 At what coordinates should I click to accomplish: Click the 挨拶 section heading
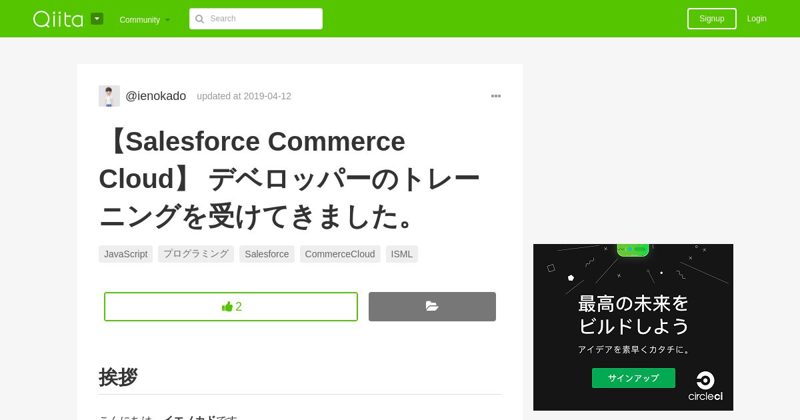118,377
